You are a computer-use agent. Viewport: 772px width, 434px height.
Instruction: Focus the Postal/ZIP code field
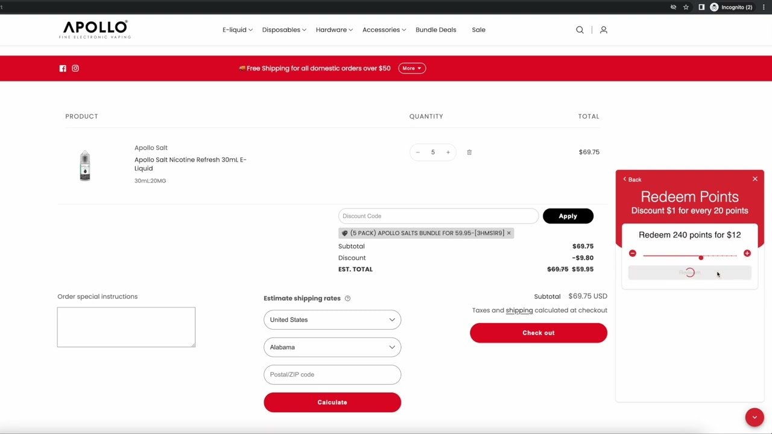pyautogui.click(x=332, y=374)
